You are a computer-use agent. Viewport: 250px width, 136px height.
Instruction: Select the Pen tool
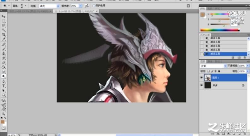[x=3, y=82]
